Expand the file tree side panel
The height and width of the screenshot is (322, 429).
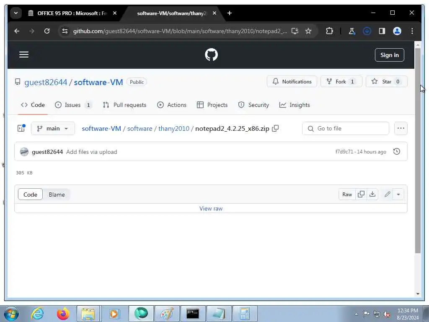[21, 128]
